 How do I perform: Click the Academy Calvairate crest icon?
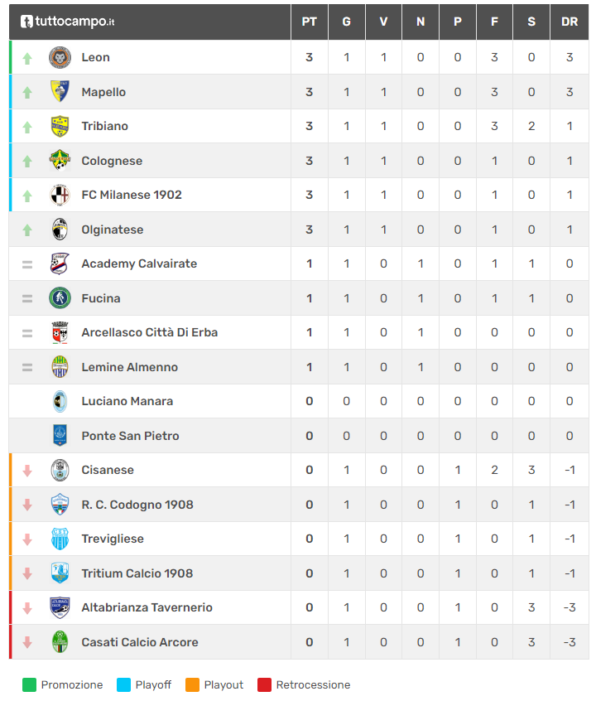pyautogui.click(x=60, y=263)
